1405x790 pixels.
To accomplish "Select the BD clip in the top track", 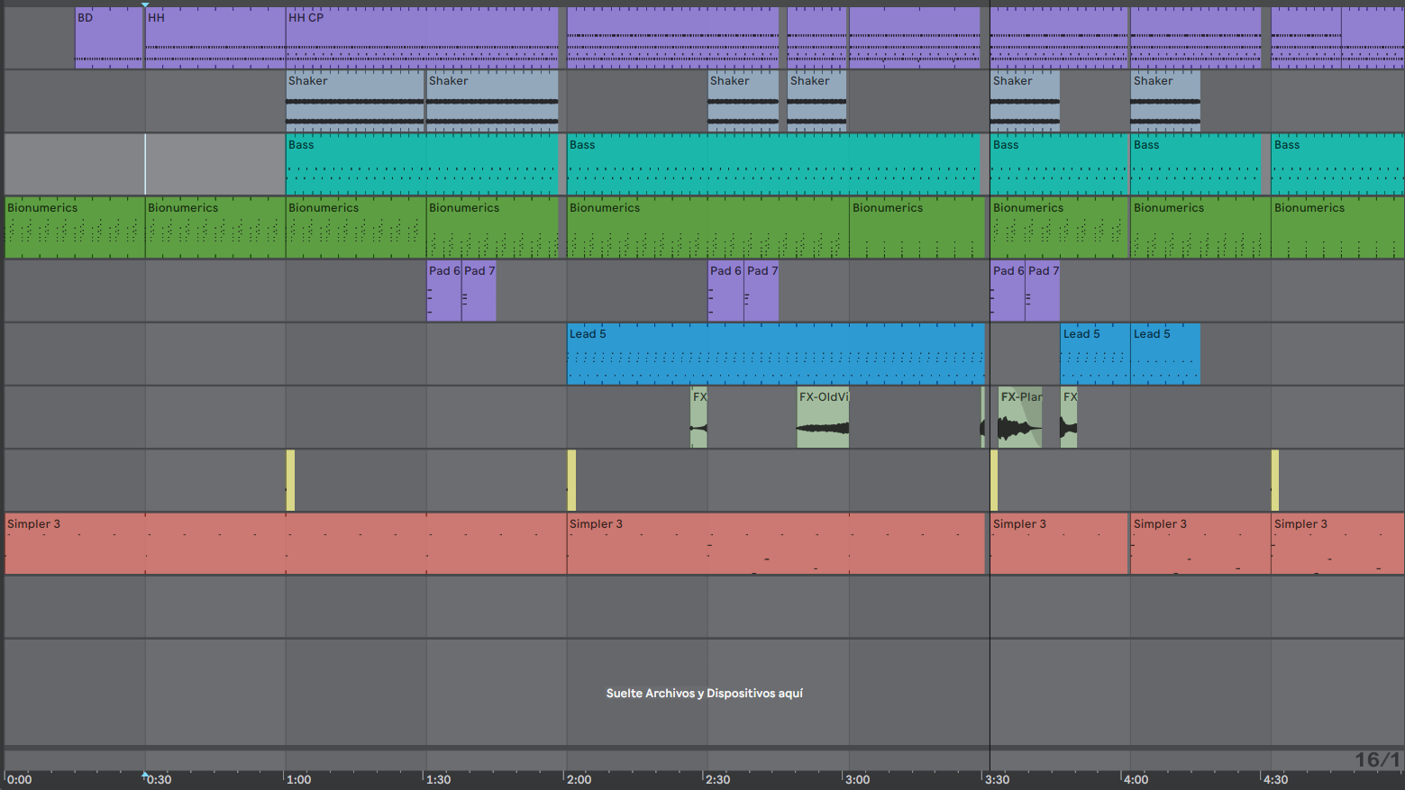I will pyautogui.click(x=108, y=38).
